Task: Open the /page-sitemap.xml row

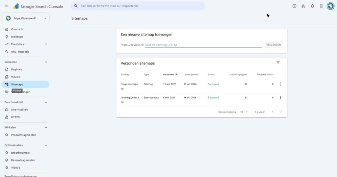Action: coord(202,86)
